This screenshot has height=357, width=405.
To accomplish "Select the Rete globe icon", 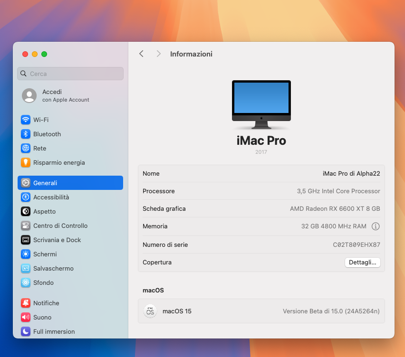I will [x=26, y=148].
